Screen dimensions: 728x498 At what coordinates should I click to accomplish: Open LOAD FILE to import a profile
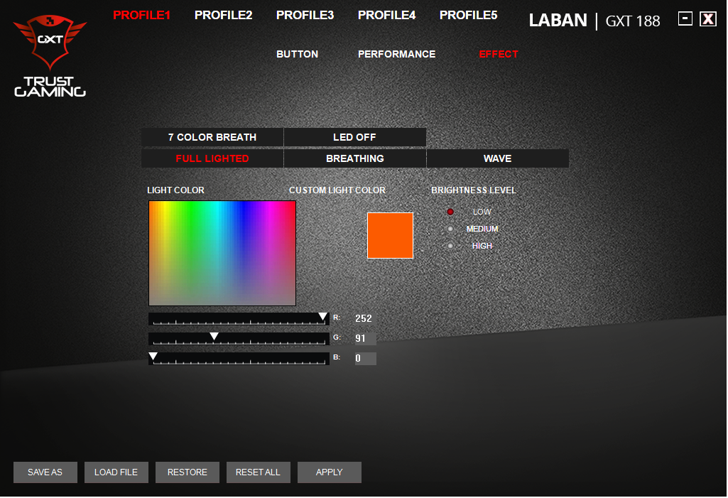[x=116, y=472]
